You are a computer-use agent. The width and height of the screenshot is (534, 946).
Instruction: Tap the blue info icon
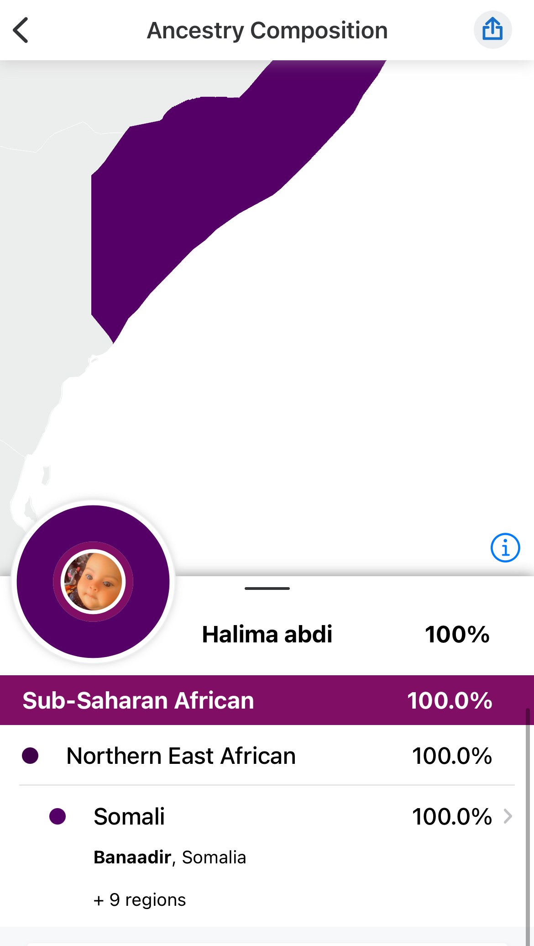(x=505, y=547)
